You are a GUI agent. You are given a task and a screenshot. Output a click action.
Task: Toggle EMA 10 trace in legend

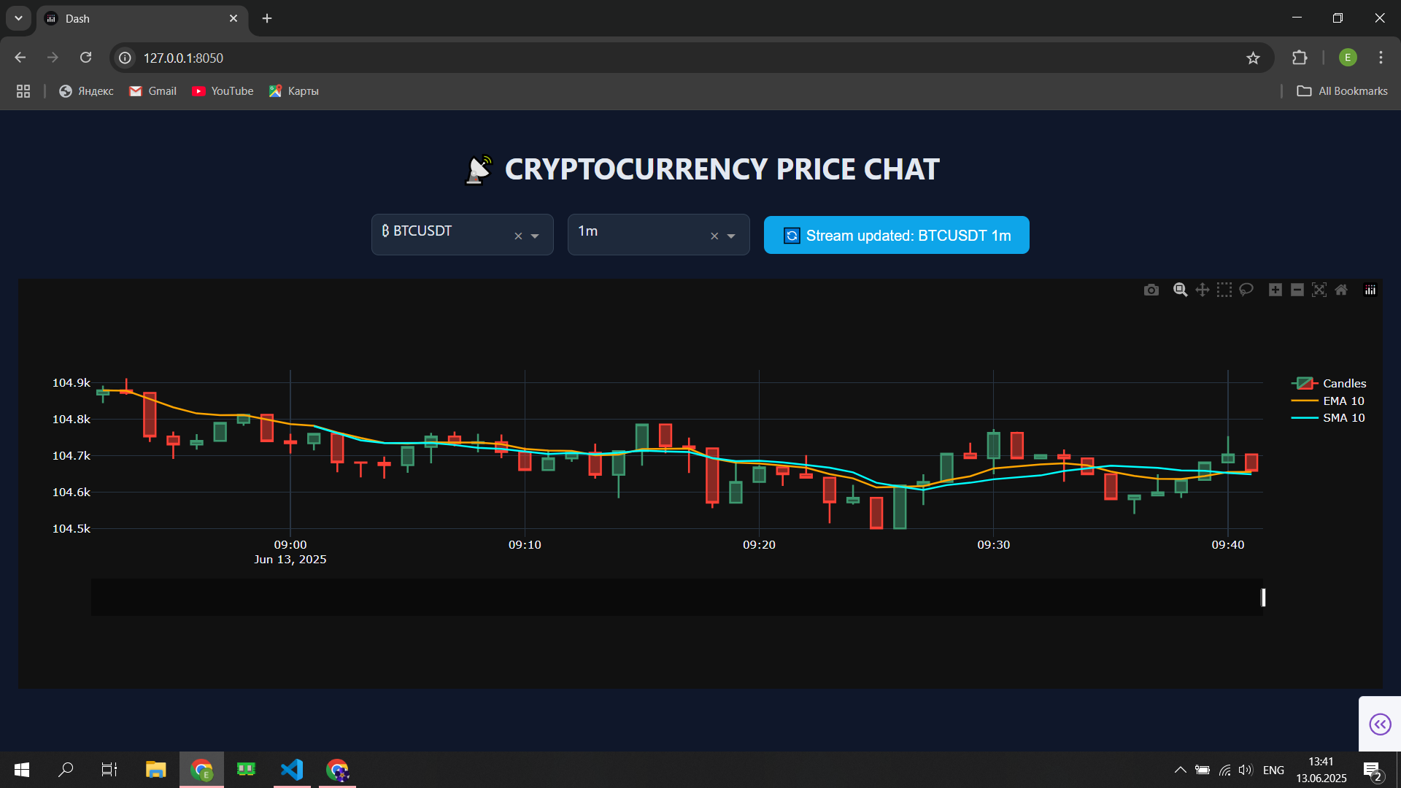tap(1343, 401)
